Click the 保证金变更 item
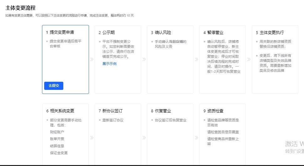The image size is (304, 166). click(59, 153)
